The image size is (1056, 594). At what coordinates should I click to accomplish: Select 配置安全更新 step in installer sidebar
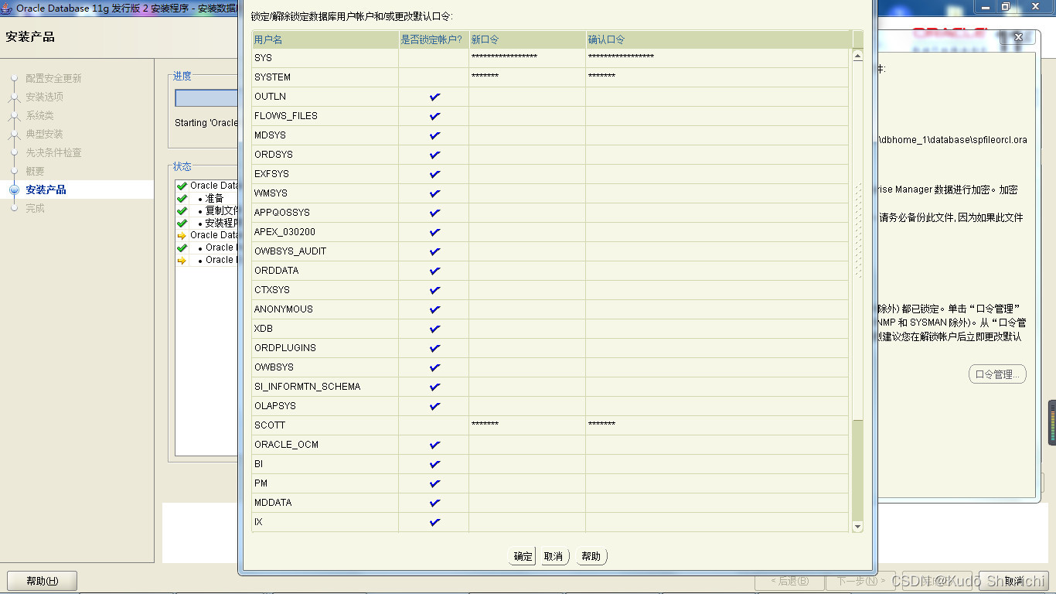53,78
